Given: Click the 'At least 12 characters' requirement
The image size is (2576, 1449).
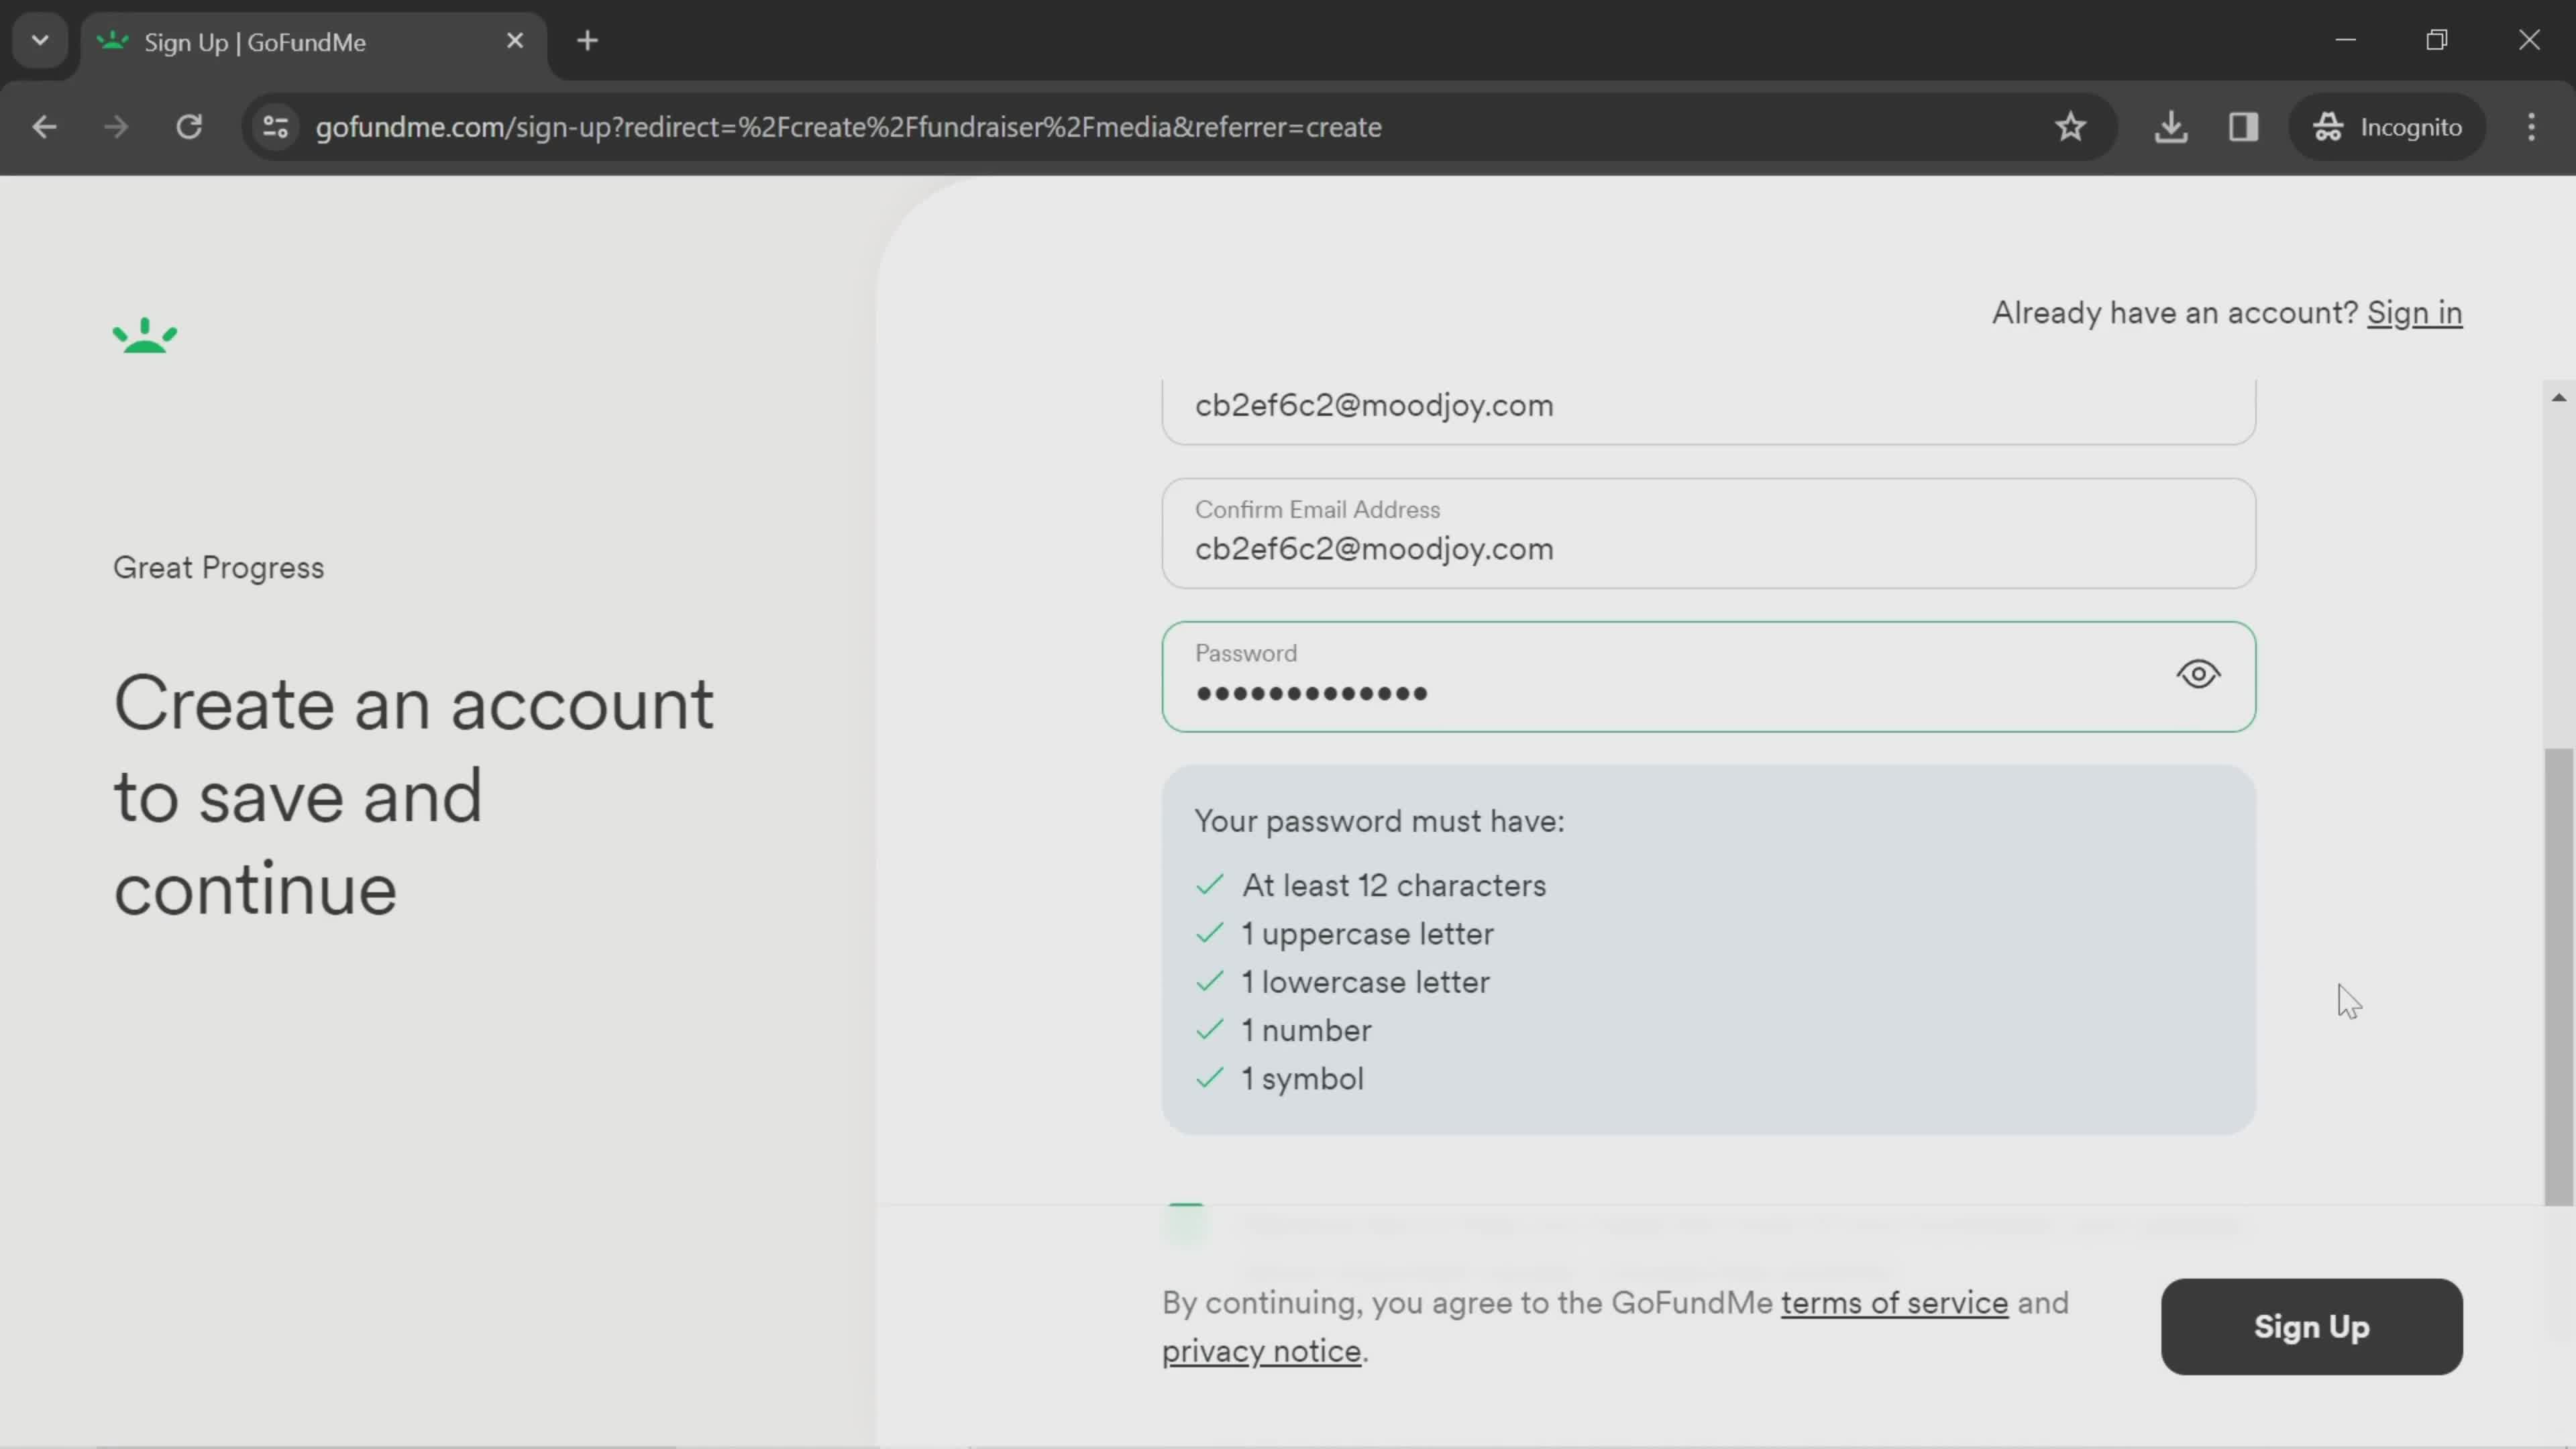Looking at the screenshot, I should 1393,886.
